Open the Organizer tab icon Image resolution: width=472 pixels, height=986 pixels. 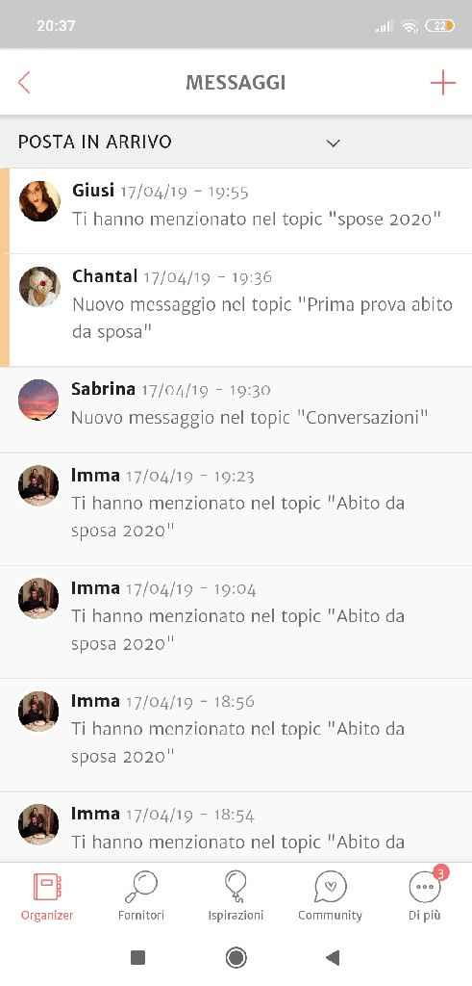click(x=47, y=887)
